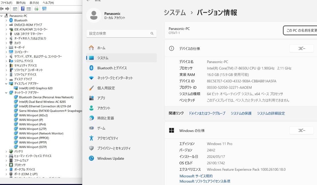
Task: Expand the バッテリ category
Action: [6, 151]
